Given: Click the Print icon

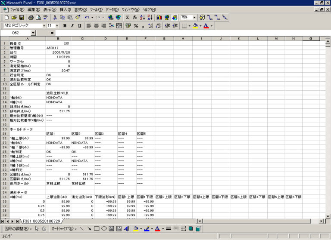Looking at the screenshot, I should (31, 18).
